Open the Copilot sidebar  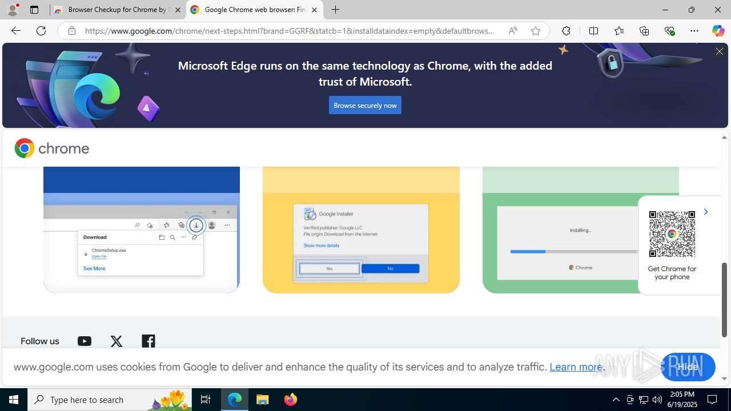click(718, 31)
